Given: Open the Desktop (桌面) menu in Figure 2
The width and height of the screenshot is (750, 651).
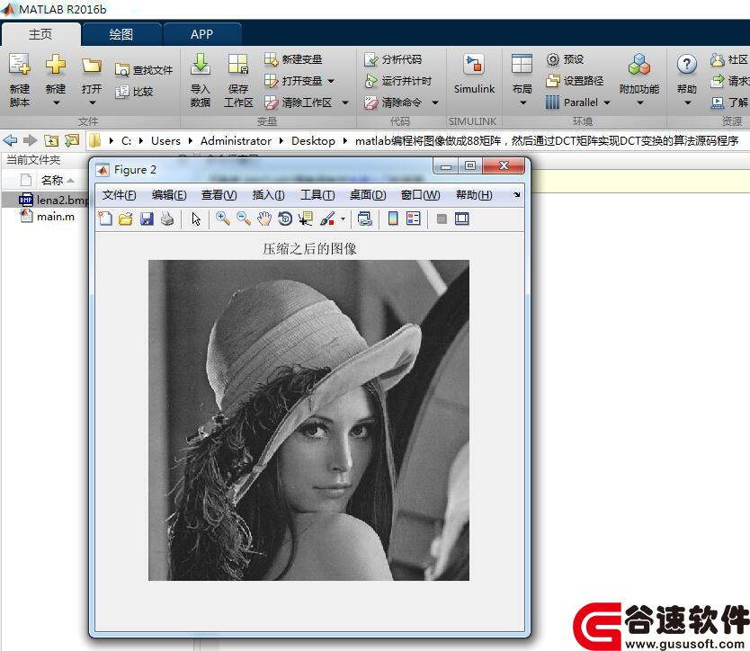Looking at the screenshot, I should [x=368, y=195].
